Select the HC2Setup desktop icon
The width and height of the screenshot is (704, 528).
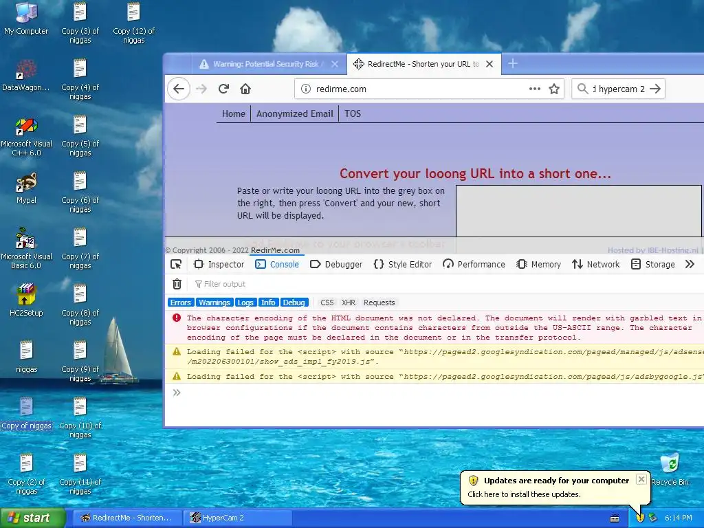point(26,300)
